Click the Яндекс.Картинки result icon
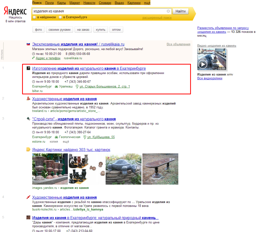The width and height of the screenshot is (260, 232). 28,149
